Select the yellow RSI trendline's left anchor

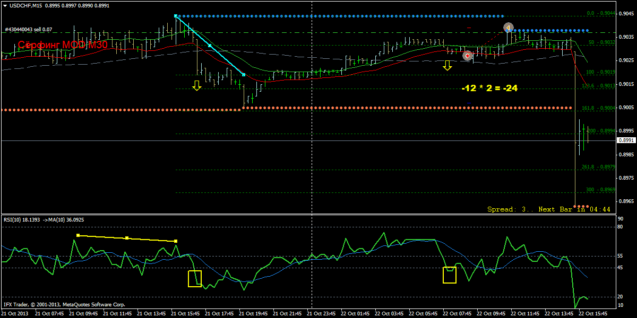pyautogui.click(x=78, y=235)
